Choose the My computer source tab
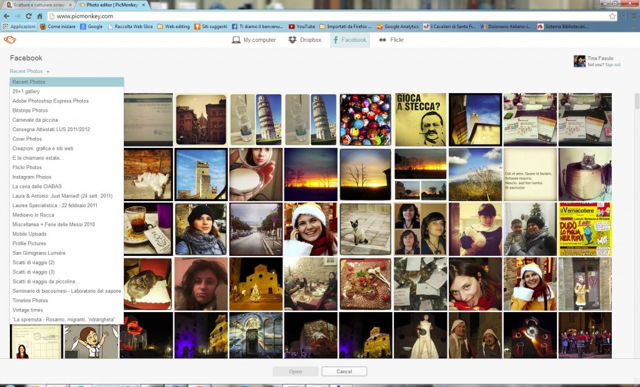640x387 pixels. coord(254,40)
